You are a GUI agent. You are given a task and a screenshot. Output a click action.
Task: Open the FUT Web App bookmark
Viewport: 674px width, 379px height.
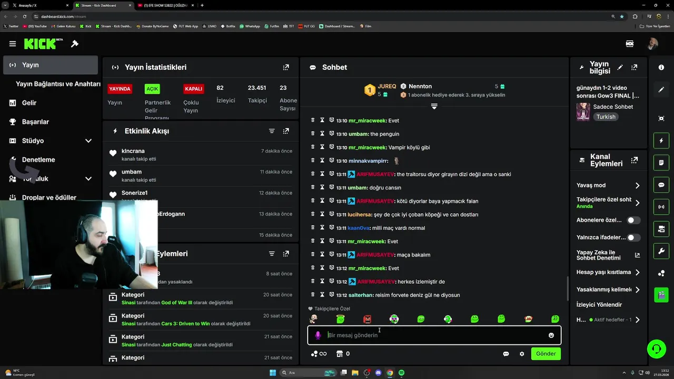click(x=186, y=26)
